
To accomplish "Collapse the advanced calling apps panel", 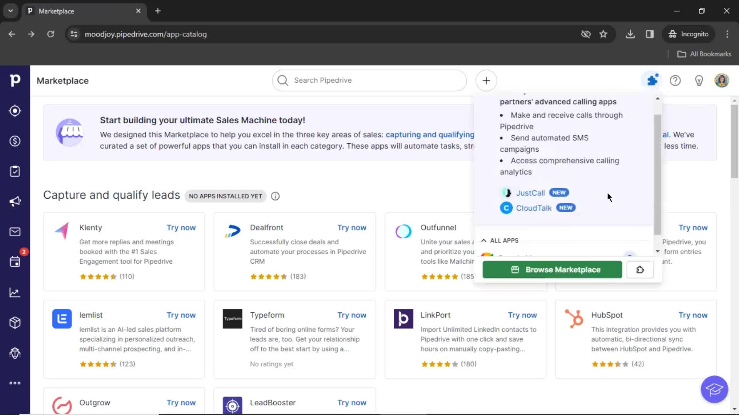I will click(657, 98).
